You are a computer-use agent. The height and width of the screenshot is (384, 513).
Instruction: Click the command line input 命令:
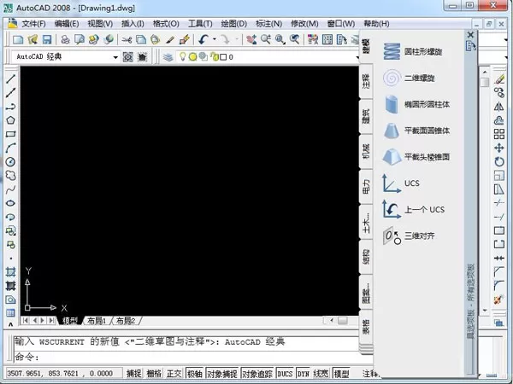click(x=186, y=358)
